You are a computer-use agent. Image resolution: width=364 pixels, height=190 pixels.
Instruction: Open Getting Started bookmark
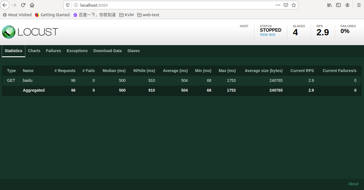(52, 15)
